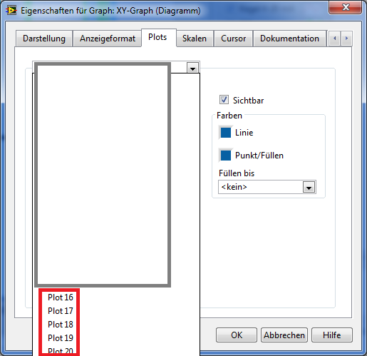Screen dimensions: 367x356
Task: Click the Abbrechen button
Action: [x=284, y=335]
